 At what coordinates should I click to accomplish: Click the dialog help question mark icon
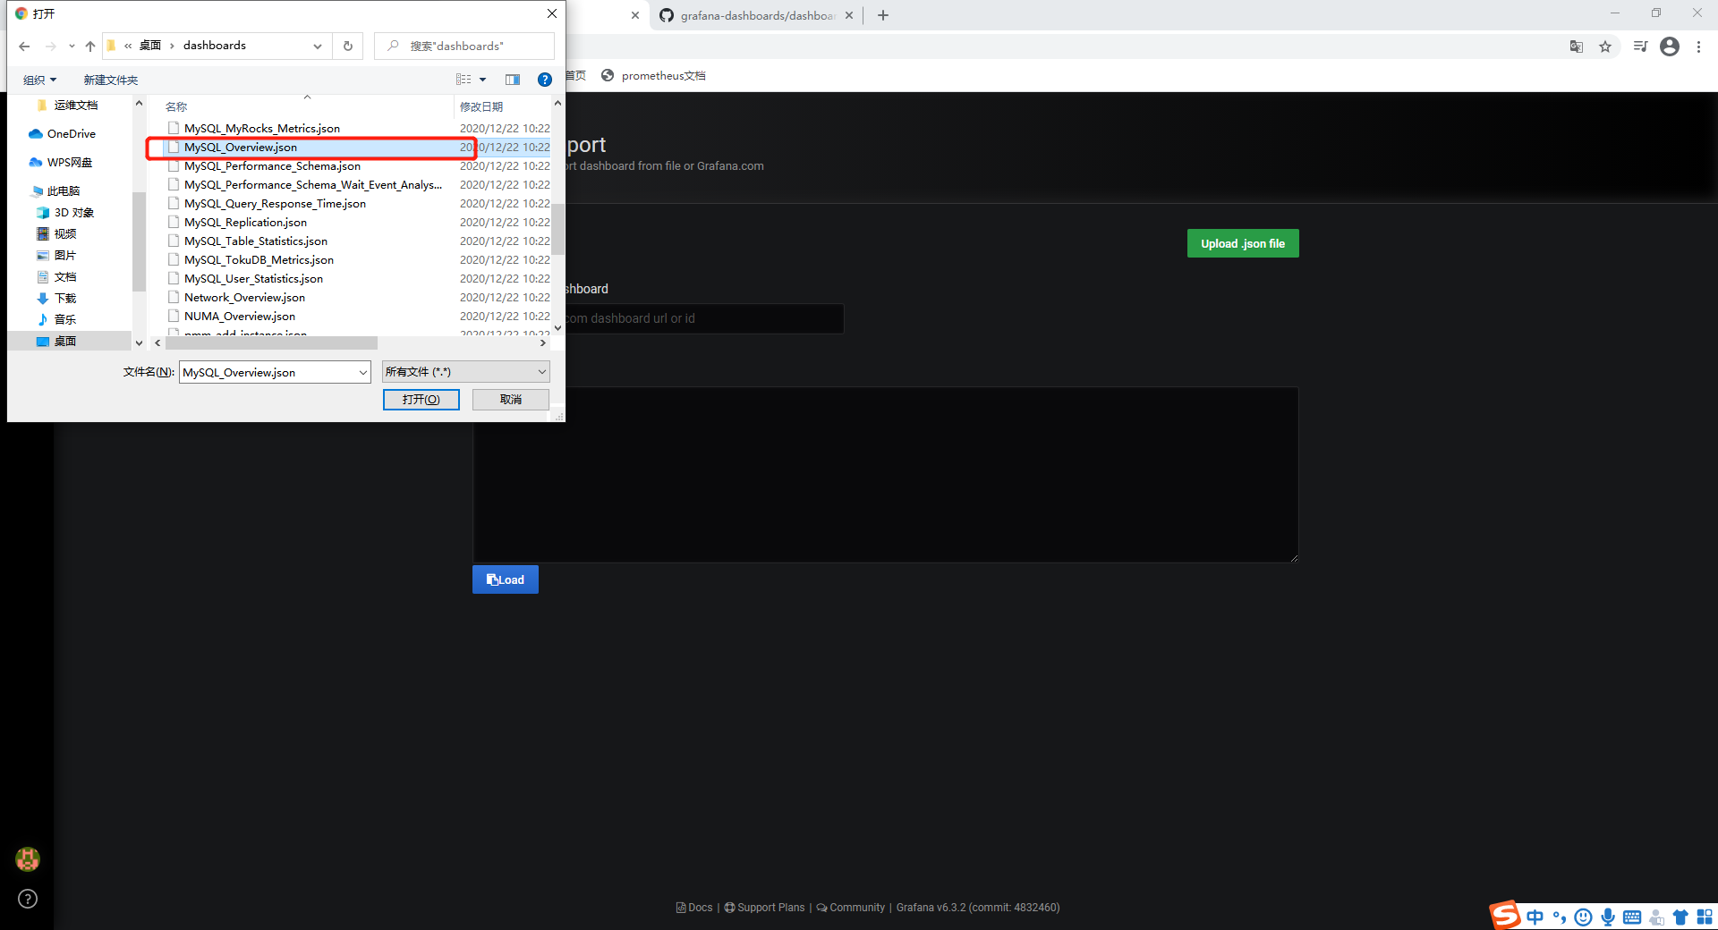[545, 80]
